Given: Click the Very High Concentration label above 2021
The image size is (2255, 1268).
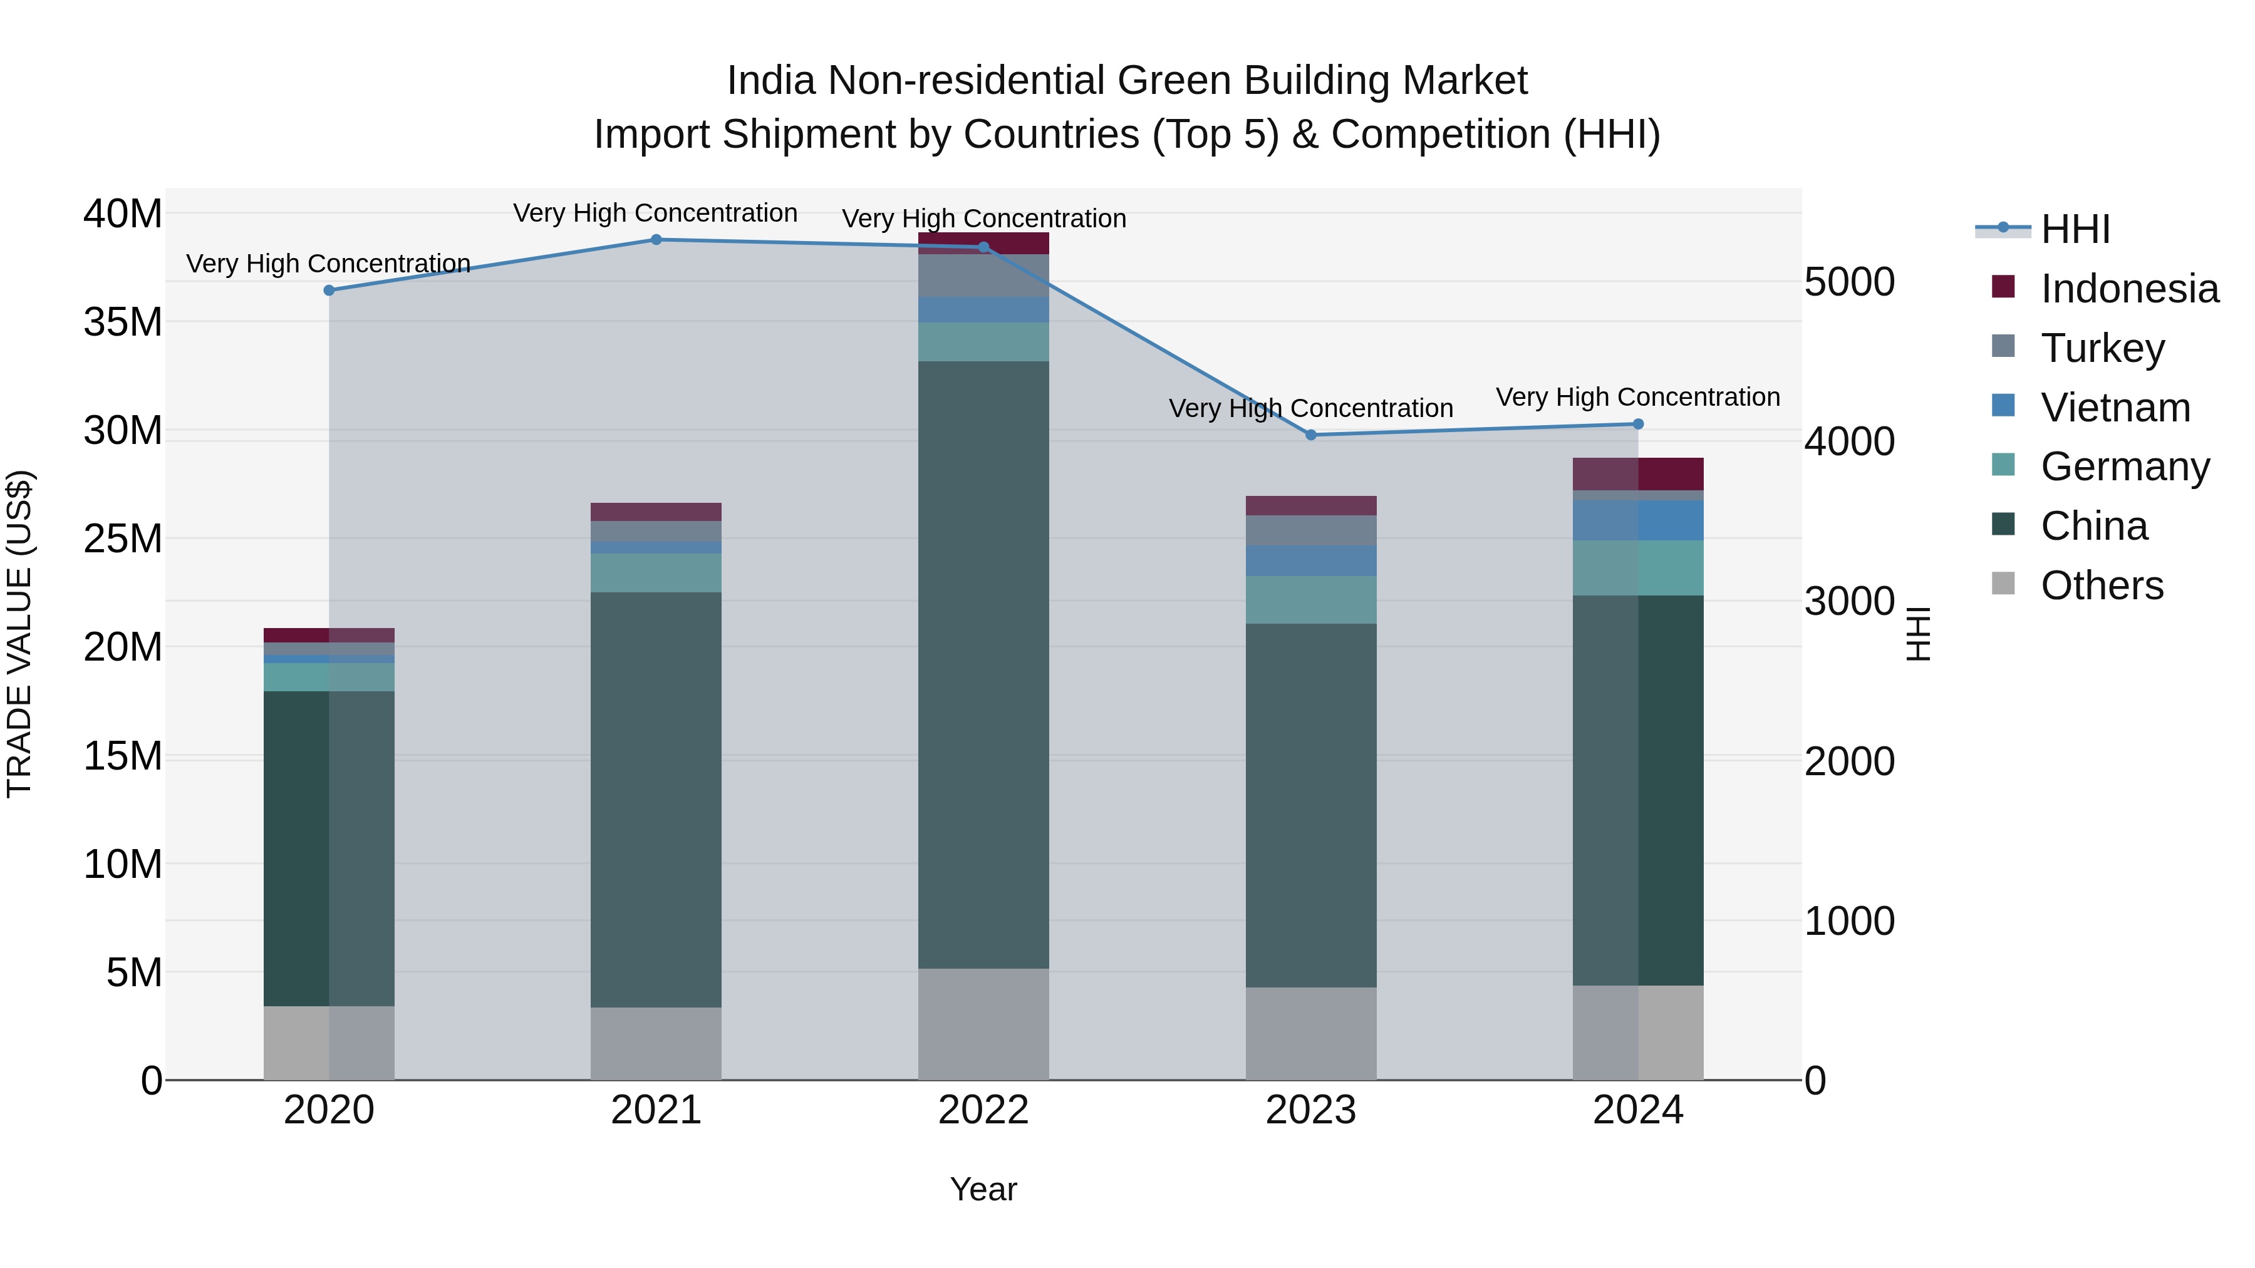Looking at the screenshot, I should point(656,213).
